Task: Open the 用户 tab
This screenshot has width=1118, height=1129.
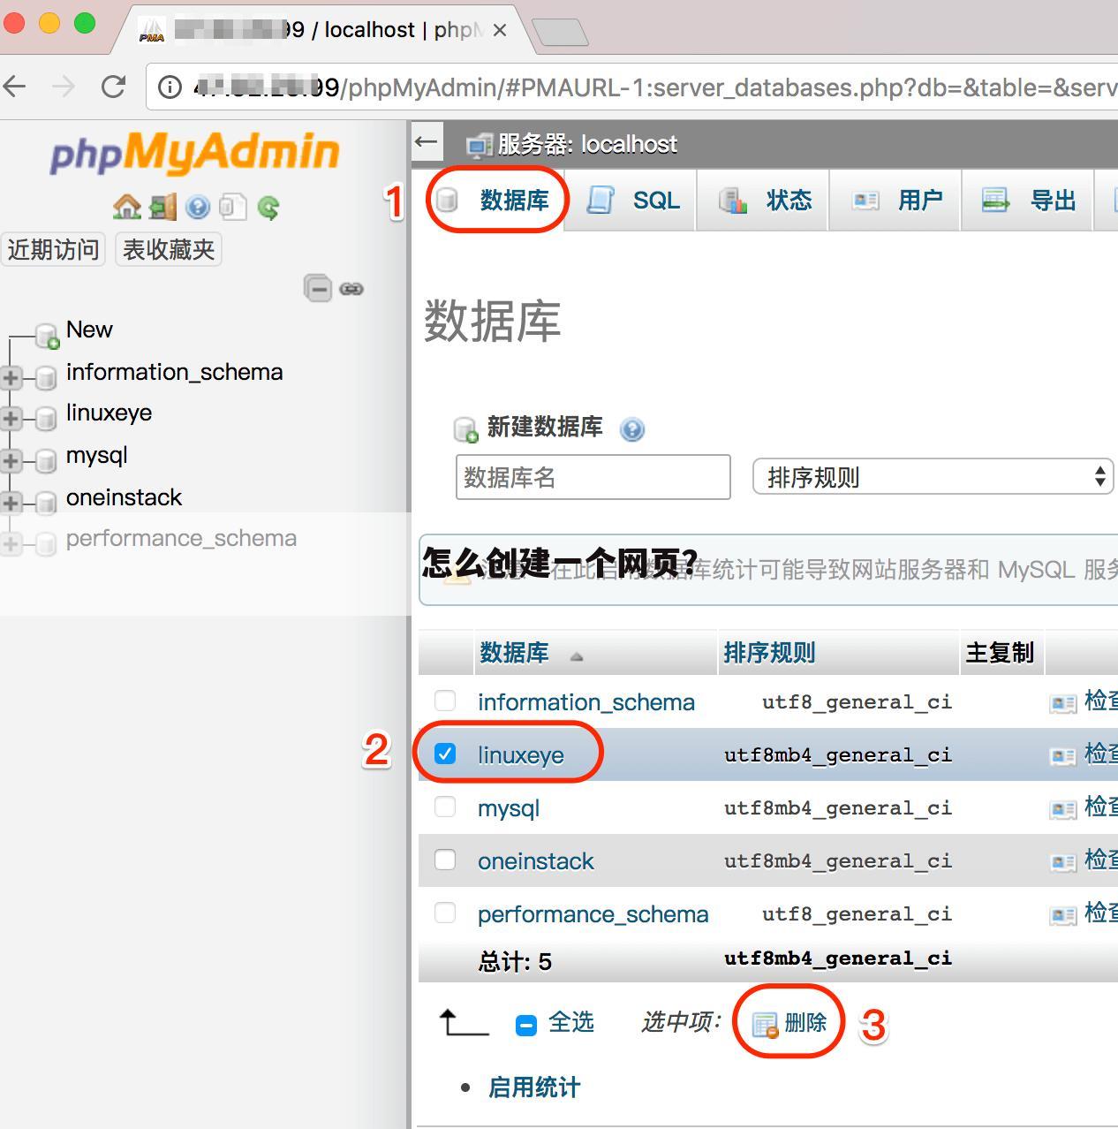Action: 895,201
